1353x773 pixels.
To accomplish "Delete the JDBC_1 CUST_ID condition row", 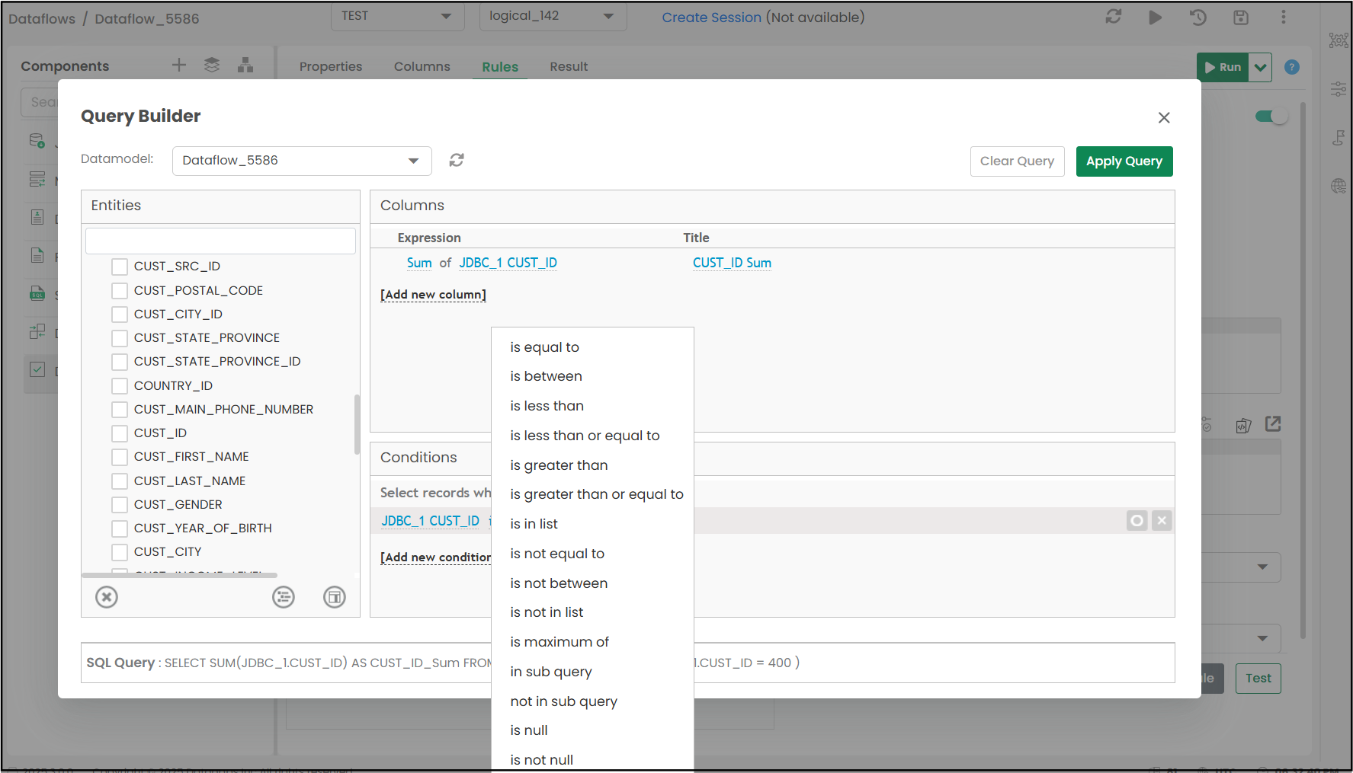I will [1162, 521].
